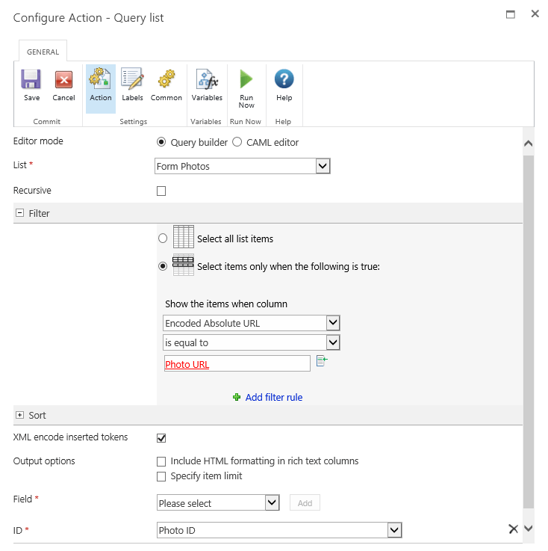The width and height of the screenshot is (548, 551).
Task: Open Common settings gear icon
Action: (x=166, y=79)
